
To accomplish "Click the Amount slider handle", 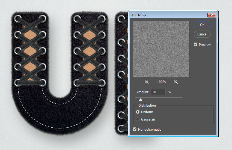I will (141, 100).
